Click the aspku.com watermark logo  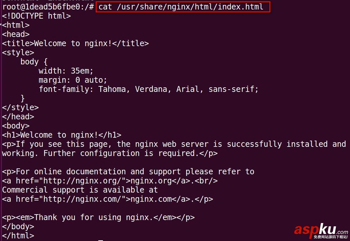click(321, 230)
